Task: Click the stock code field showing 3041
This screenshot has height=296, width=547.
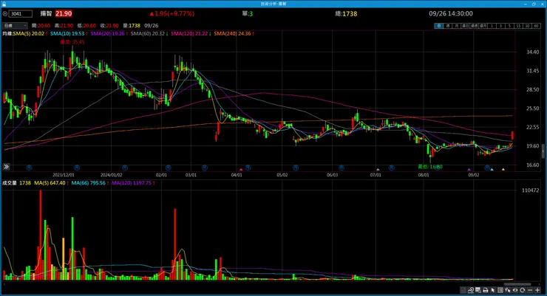Action: tap(21, 14)
